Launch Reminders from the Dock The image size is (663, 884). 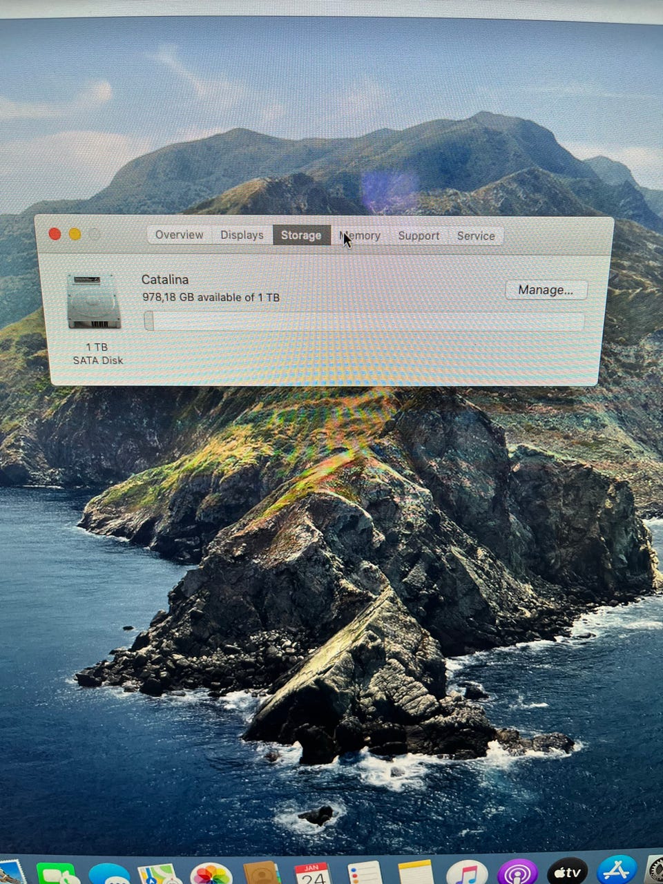coord(365,874)
